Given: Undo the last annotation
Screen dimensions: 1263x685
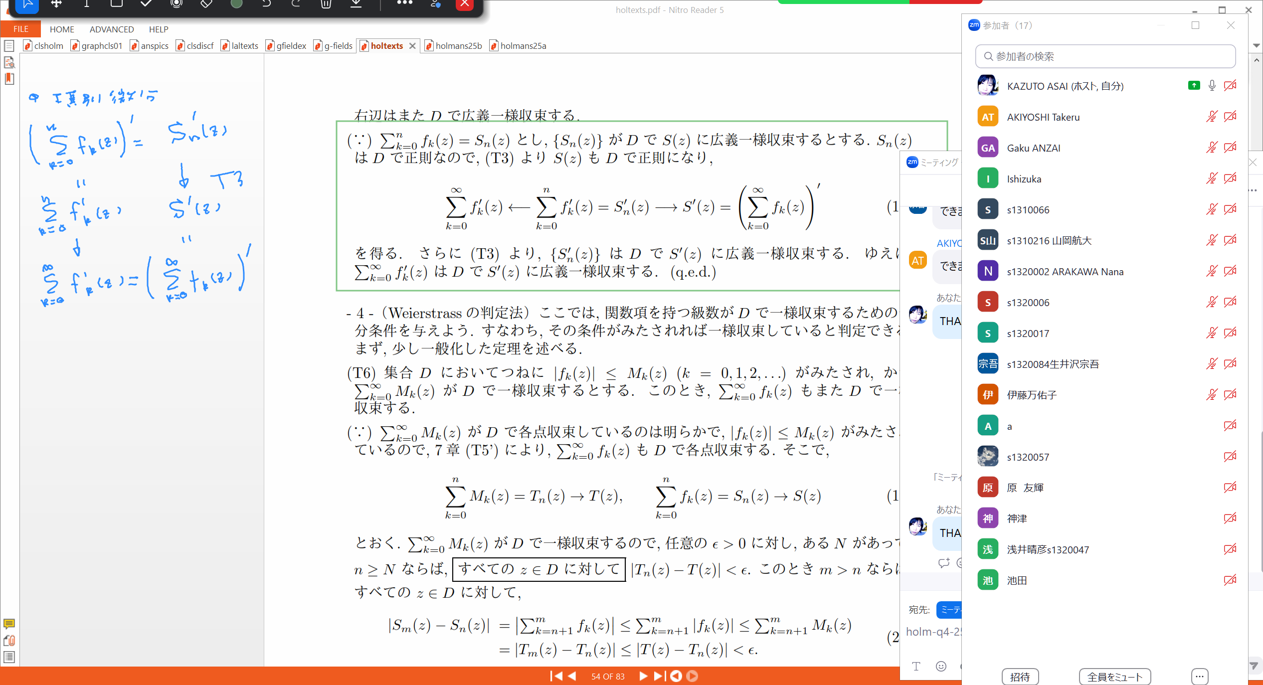Looking at the screenshot, I should tap(266, 4).
